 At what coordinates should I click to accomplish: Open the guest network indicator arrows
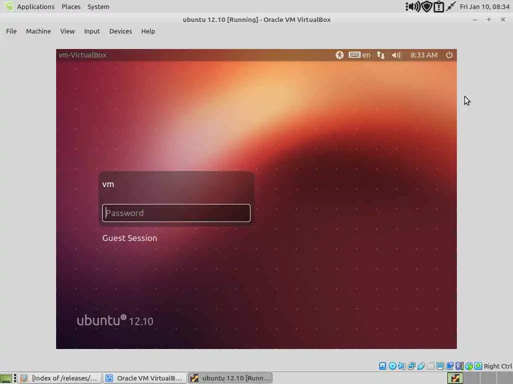coord(381,55)
